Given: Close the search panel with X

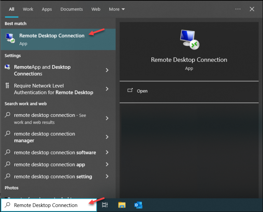Looking at the screenshot, I should [252, 9].
